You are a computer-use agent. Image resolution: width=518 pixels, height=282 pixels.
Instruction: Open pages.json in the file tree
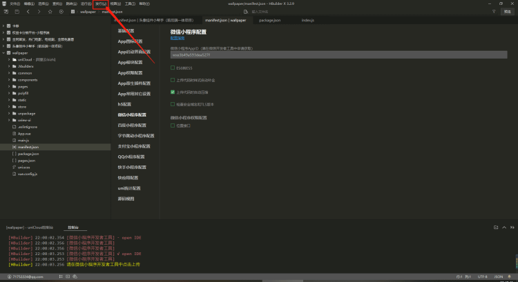tap(26, 161)
